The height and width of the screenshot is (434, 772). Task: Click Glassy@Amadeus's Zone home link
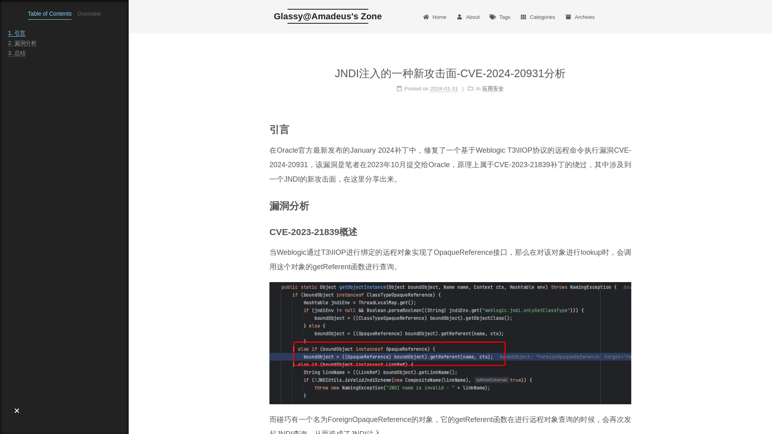pyautogui.click(x=328, y=16)
